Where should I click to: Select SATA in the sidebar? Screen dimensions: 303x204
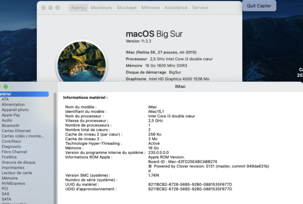(x=6, y=199)
